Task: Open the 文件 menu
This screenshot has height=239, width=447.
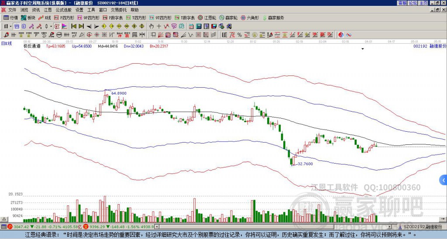Action: point(12,10)
